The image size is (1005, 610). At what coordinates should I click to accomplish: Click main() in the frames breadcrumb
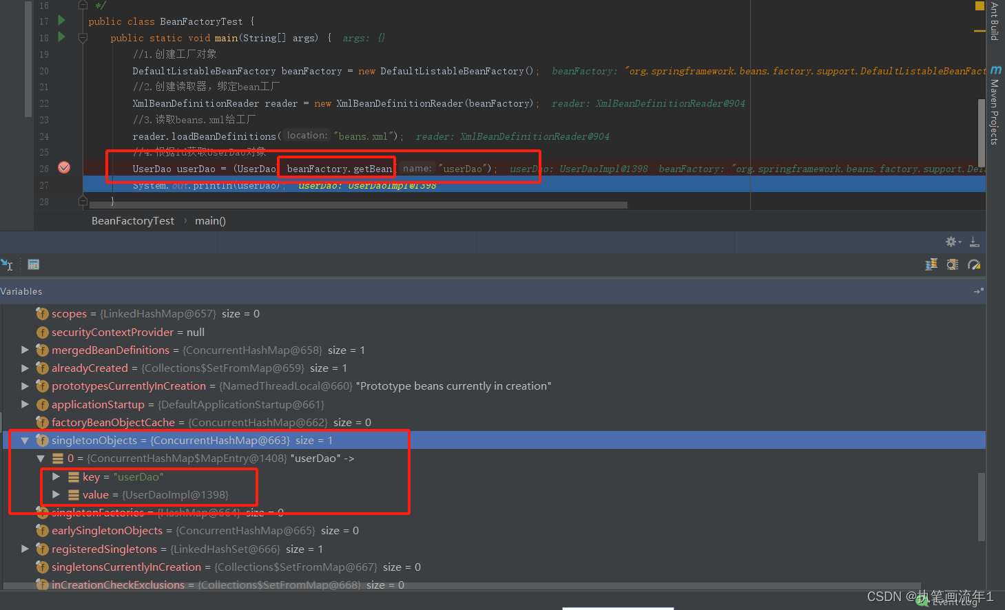[209, 220]
